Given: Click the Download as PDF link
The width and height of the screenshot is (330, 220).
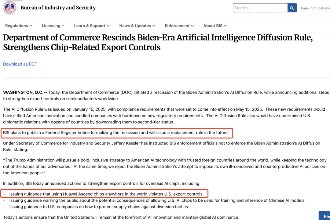Looking at the screenshot, I should [20, 64].
